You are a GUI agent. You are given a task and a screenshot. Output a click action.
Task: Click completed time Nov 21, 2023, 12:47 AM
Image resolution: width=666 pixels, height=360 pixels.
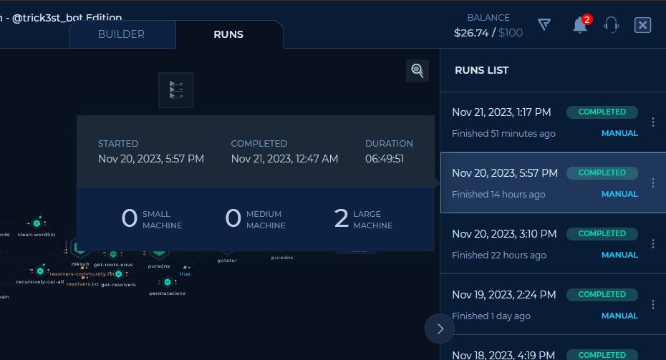pyautogui.click(x=284, y=159)
